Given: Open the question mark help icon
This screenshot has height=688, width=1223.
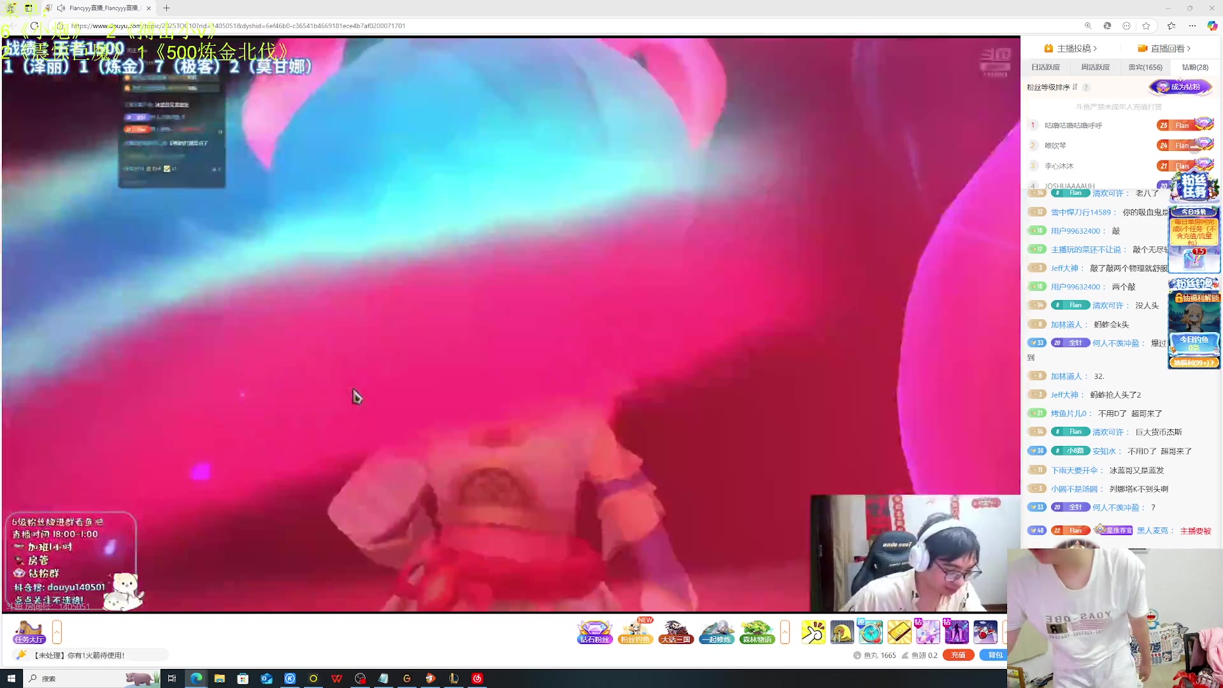Looking at the screenshot, I should 1086,87.
